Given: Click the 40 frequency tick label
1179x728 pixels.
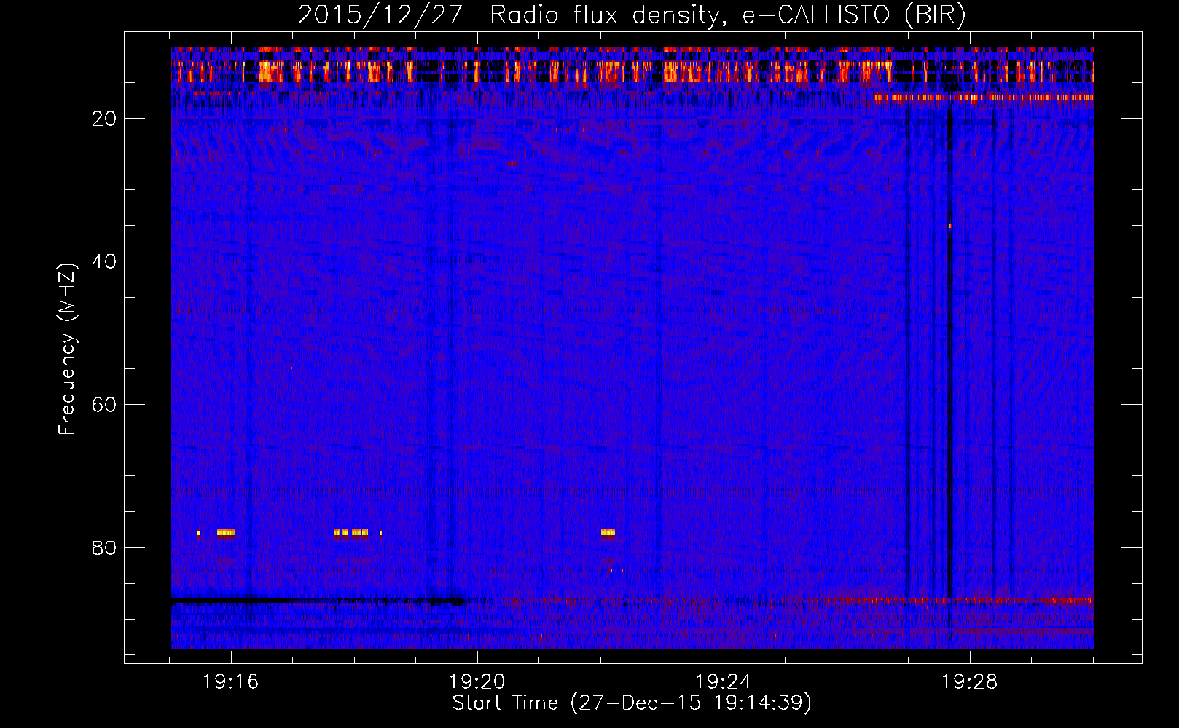Looking at the screenshot, I should tap(105, 261).
